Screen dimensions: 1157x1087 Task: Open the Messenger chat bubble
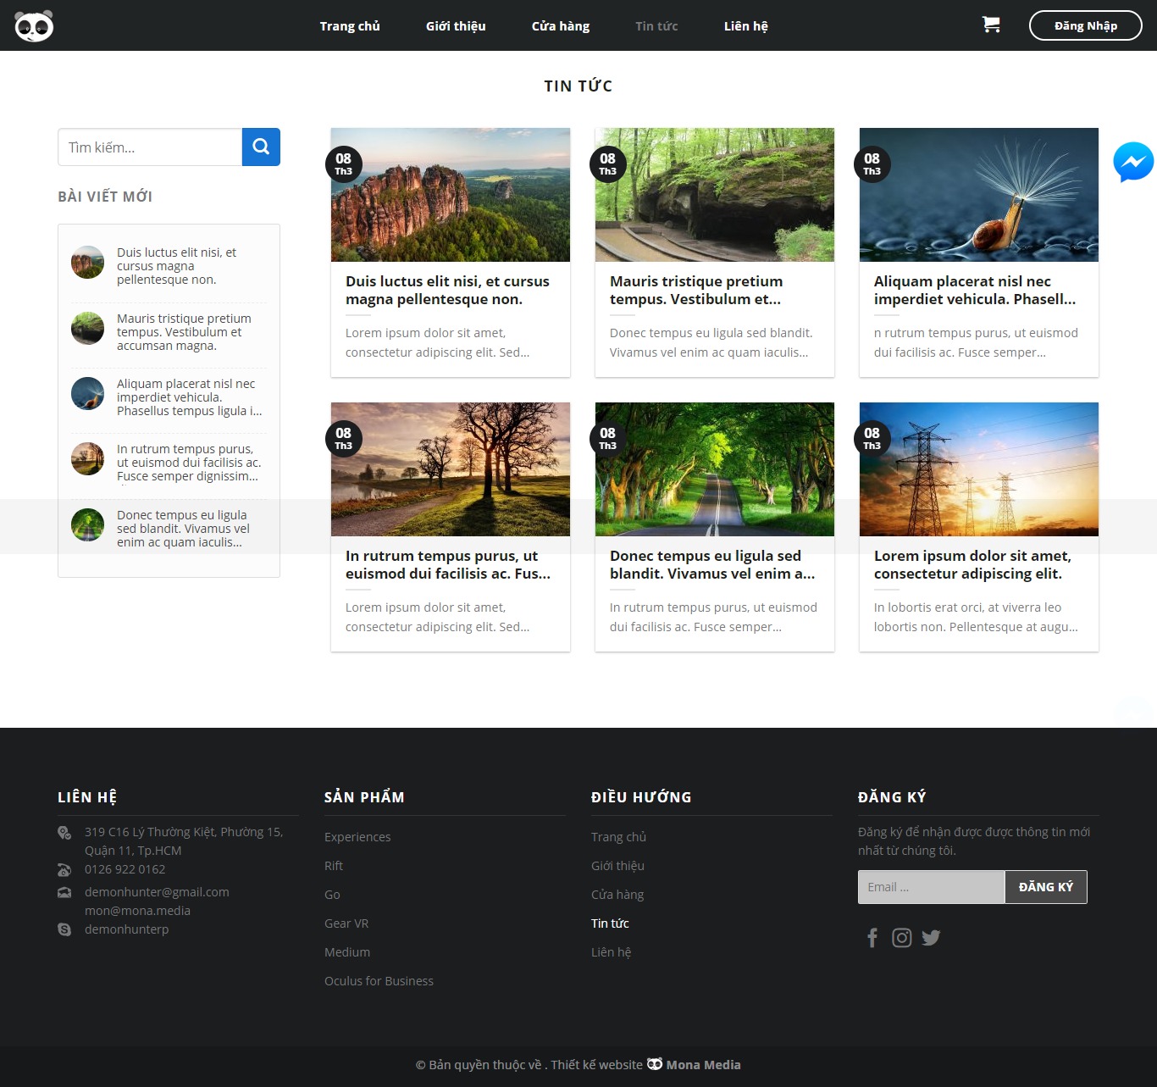[1133, 162]
